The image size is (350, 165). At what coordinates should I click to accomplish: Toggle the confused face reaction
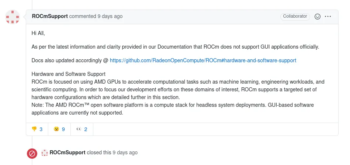point(59,129)
